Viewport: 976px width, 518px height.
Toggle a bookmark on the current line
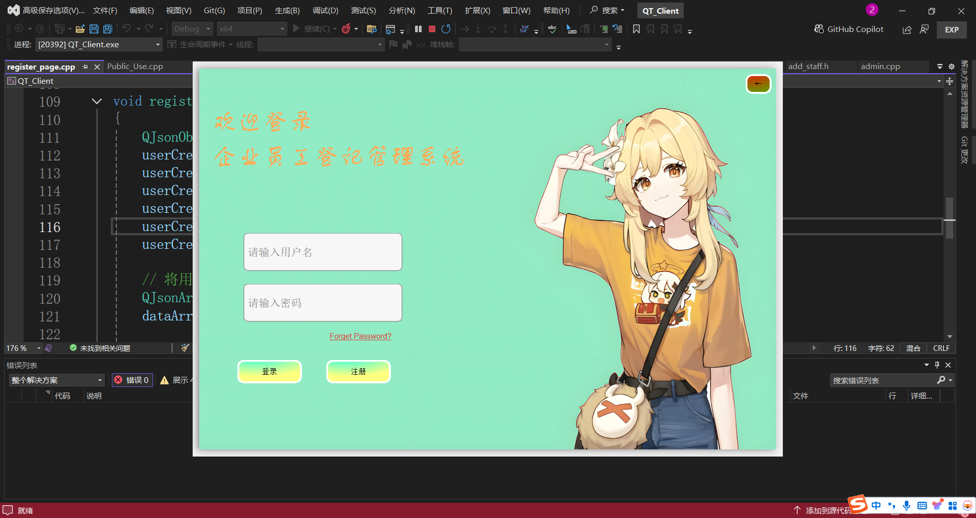636,29
